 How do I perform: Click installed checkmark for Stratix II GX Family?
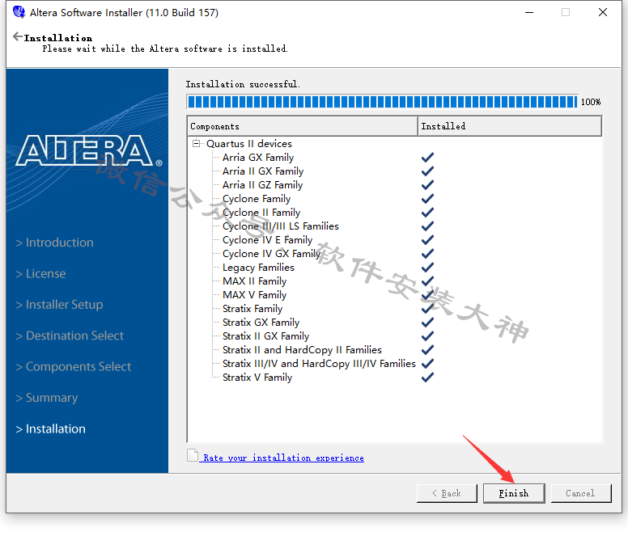(427, 336)
